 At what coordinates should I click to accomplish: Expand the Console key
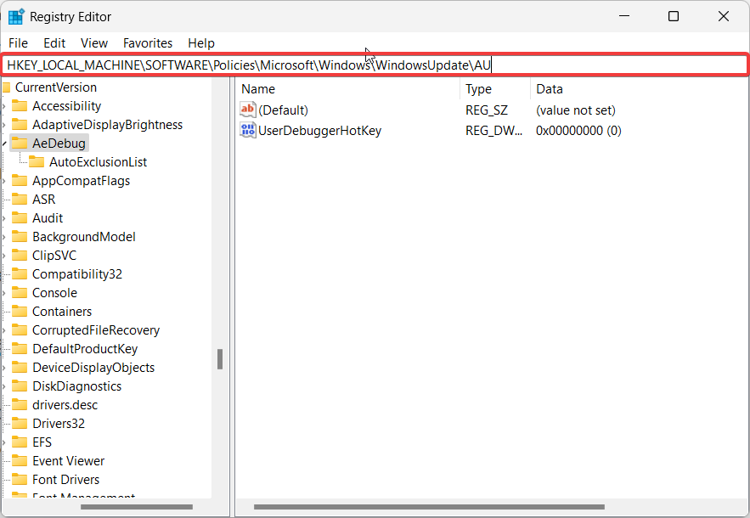(x=4, y=293)
